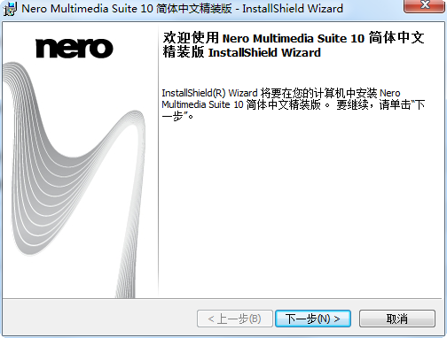This screenshot has width=447, height=338.
Task: Click the nero logo graphic
Action: [74, 48]
